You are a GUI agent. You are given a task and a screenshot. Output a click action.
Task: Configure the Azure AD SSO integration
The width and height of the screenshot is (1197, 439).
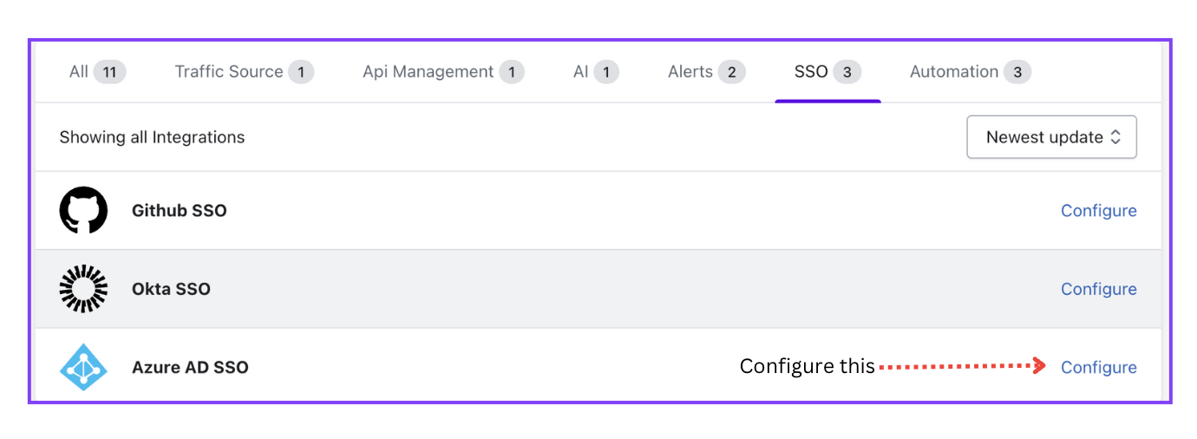[x=1098, y=368]
